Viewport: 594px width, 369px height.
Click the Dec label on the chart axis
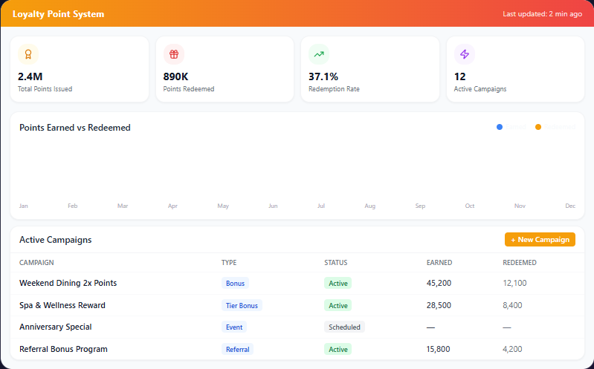pyautogui.click(x=570, y=206)
